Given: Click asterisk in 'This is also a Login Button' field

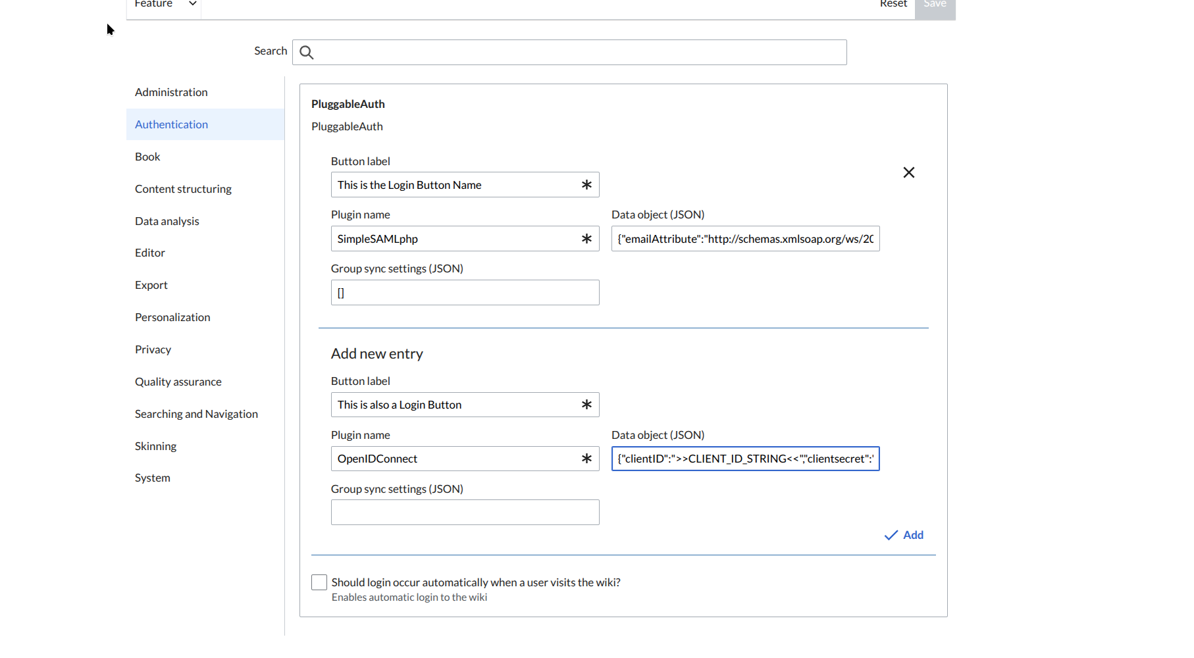Looking at the screenshot, I should click(586, 405).
